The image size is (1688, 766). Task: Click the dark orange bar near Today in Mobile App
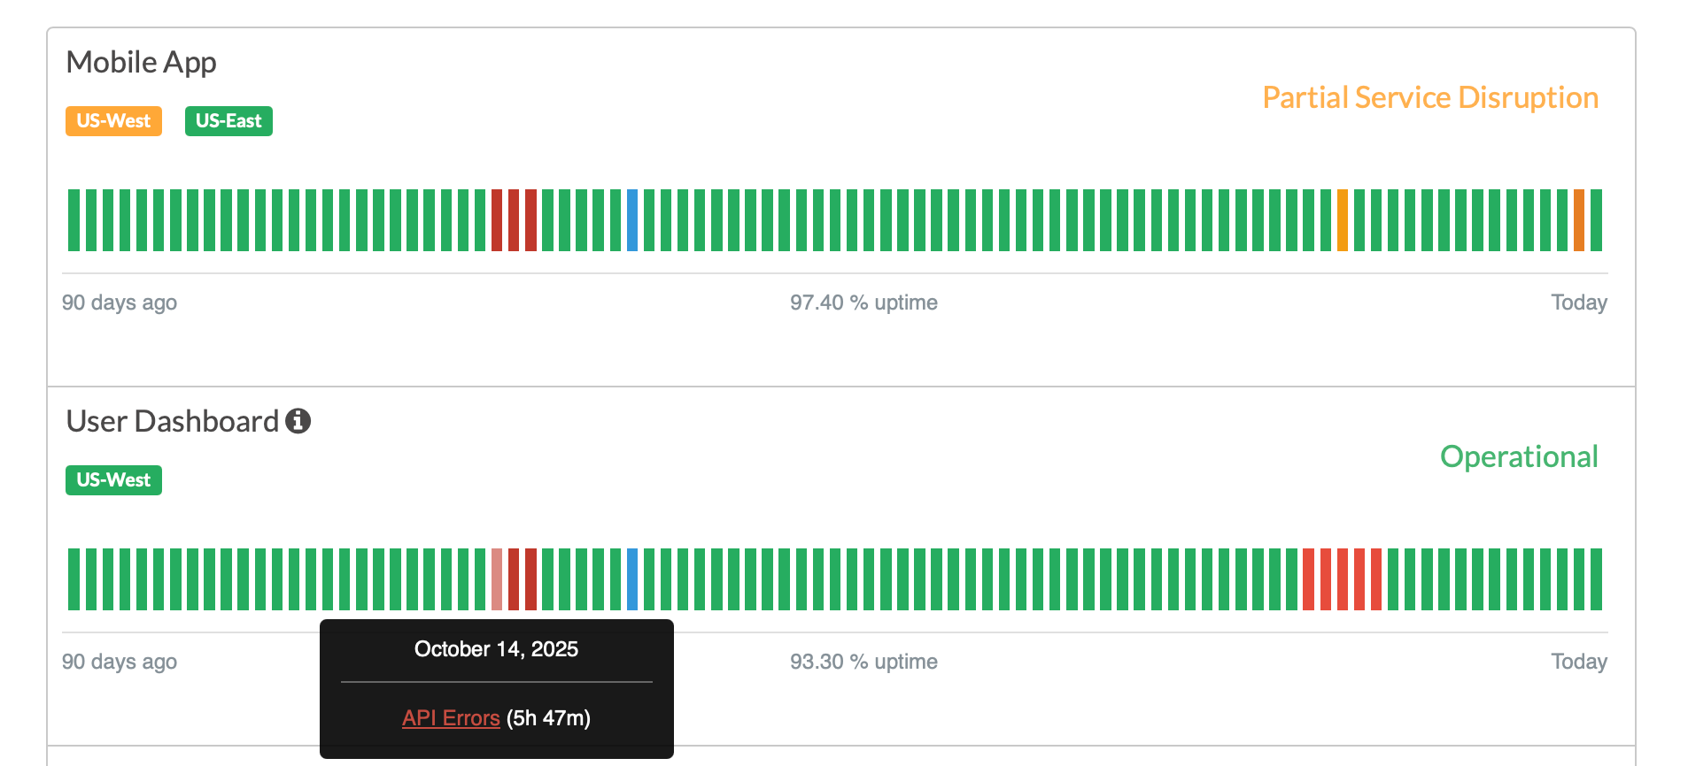(1579, 220)
